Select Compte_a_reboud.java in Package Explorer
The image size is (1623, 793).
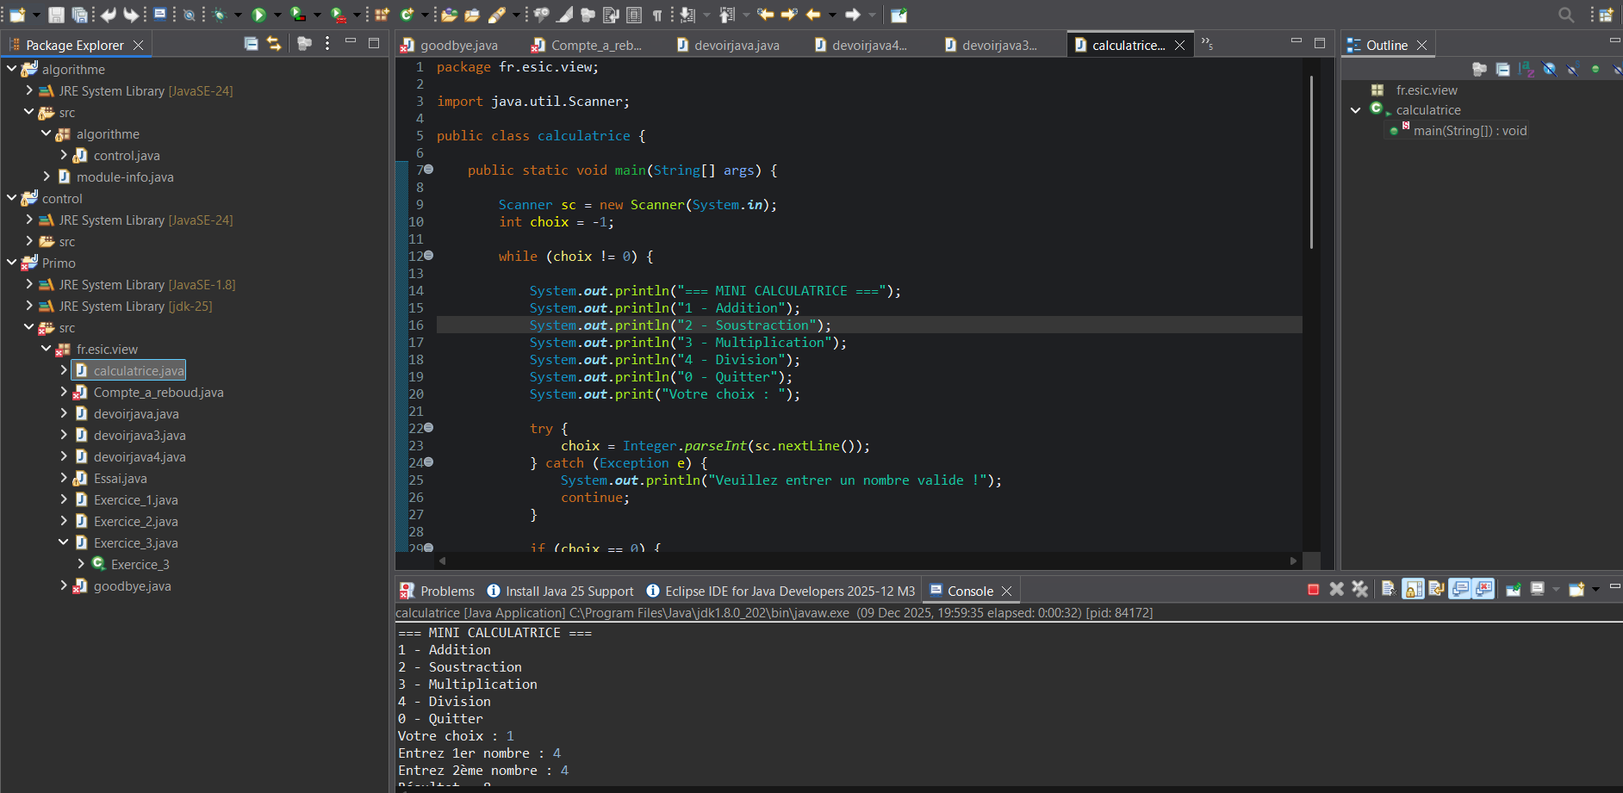158,392
